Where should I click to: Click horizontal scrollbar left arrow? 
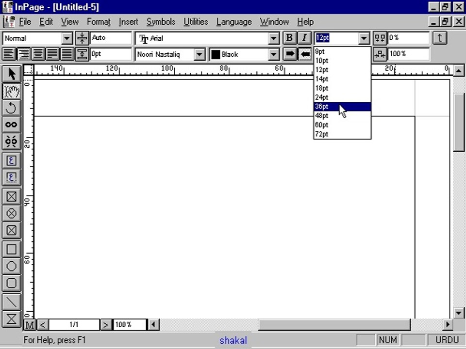point(153,325)
